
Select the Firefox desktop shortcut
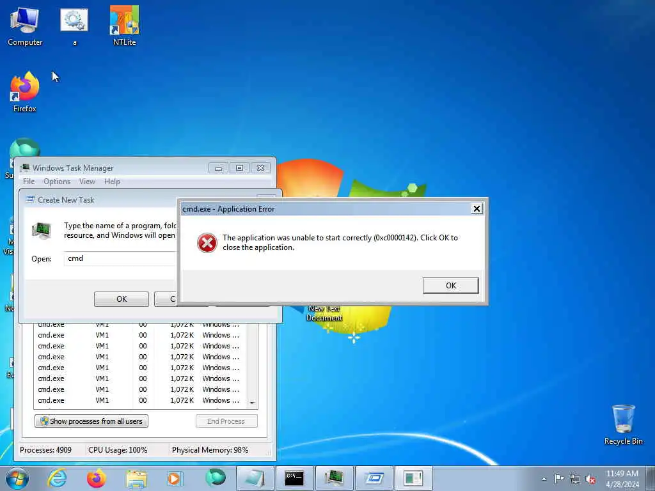coord(25,92)
